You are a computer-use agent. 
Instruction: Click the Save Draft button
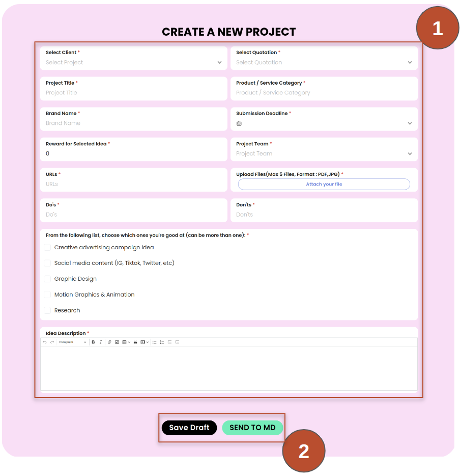189,428
